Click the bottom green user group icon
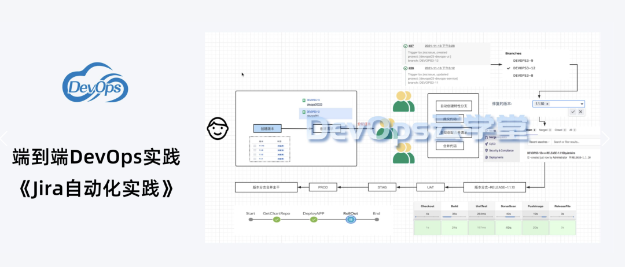The width and height of the screenshot is (625, 267). 403,153
